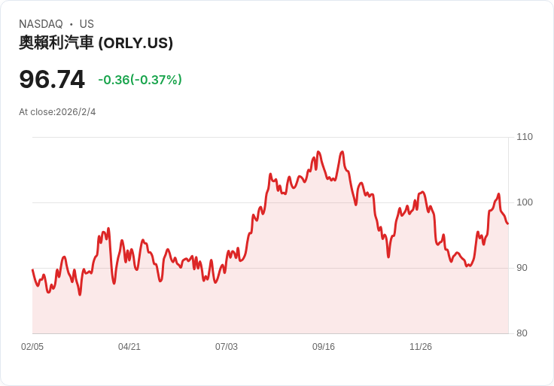
Task: Click the 09/16 date axis label
Action: [324, 347]
